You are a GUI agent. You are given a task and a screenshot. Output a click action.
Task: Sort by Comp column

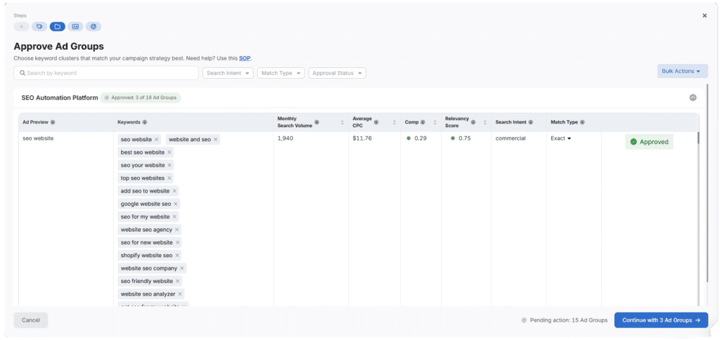tap(435, 122)
